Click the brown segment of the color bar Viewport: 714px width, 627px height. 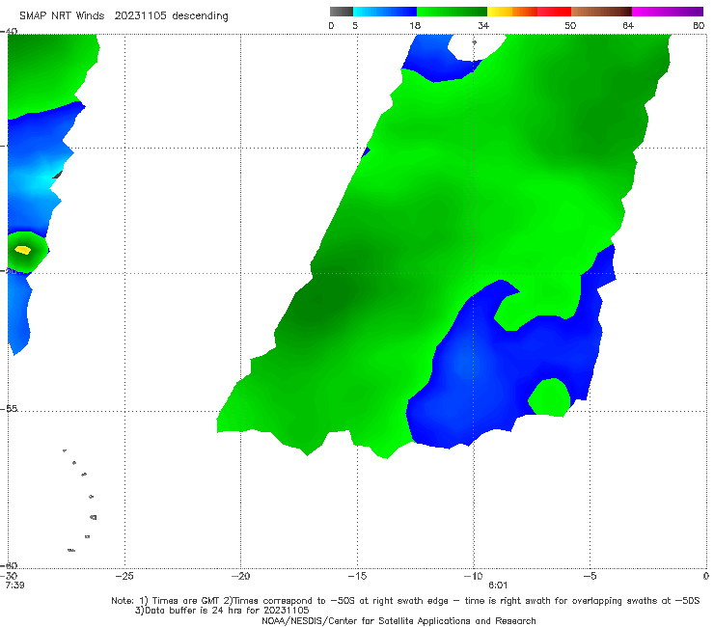(x=601, y=12)
